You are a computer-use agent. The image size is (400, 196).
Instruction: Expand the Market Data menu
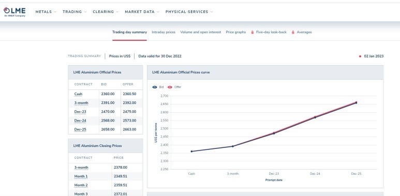142,12
